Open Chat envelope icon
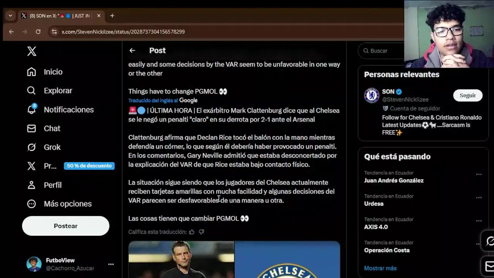This screenshot has height=278, width=494. point(31,129)
